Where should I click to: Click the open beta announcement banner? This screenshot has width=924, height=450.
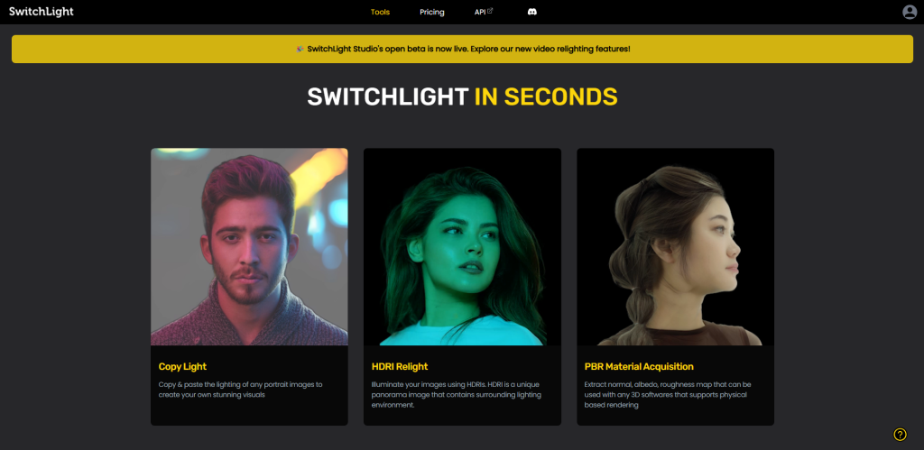[x=462, y=49]
